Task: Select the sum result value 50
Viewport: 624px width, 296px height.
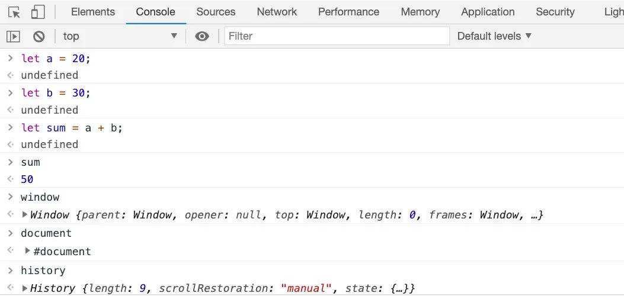Action: (x=27, y=179)
